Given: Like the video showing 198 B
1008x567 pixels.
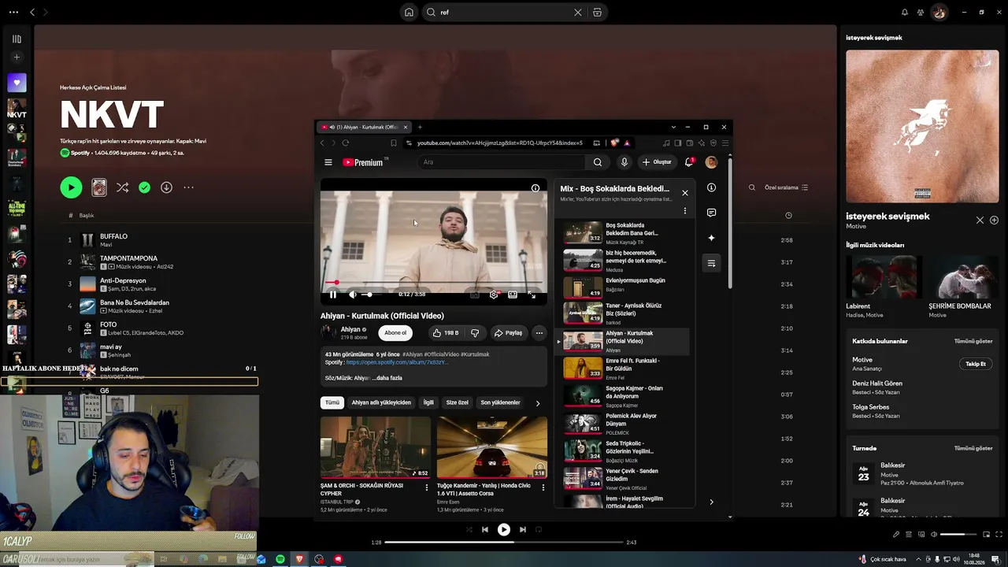Looking at the screenshot, I should point(446,333).
